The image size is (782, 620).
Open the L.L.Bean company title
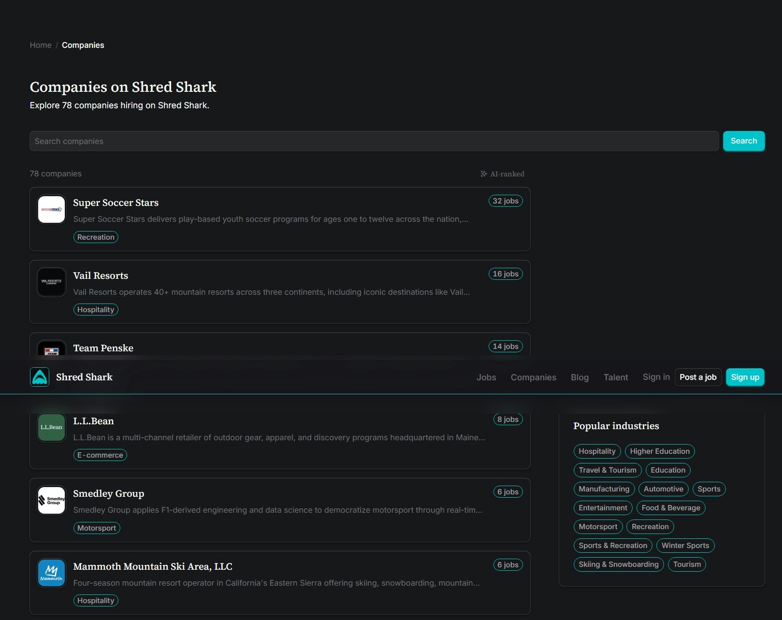94,421
